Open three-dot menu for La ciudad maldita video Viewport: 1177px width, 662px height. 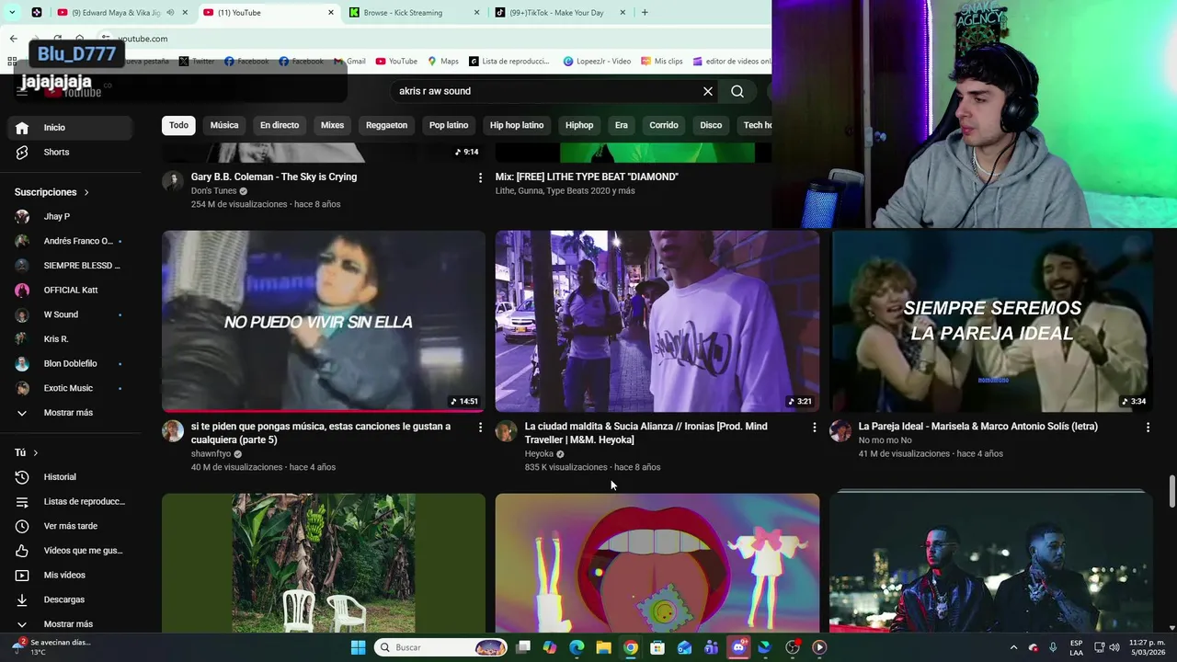814,427
